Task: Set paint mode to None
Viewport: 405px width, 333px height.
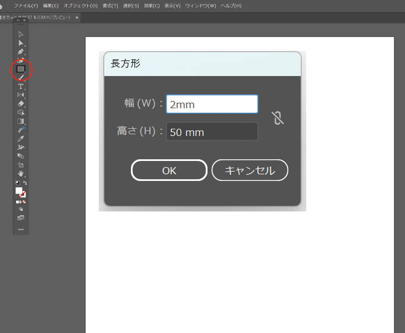Action: [x=24, y=202]
